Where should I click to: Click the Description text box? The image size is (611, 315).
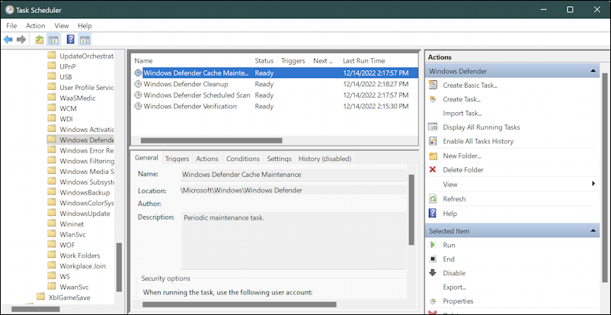point(293,240)
